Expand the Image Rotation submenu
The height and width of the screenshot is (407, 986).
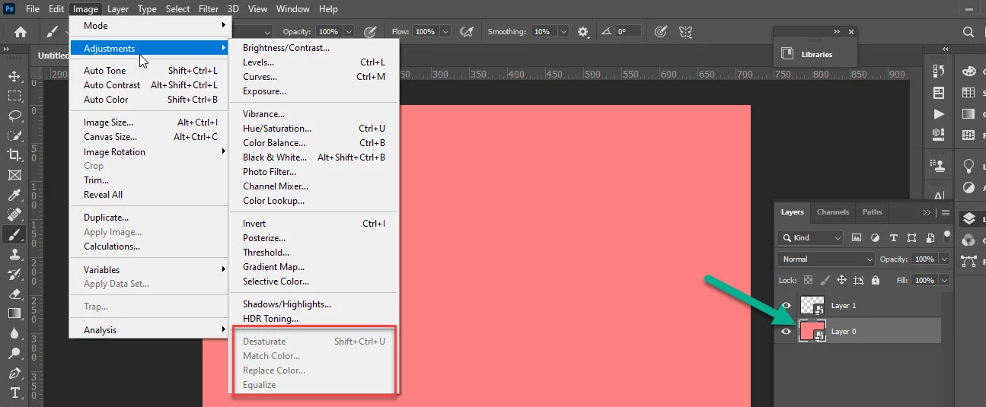pos(148,151)
